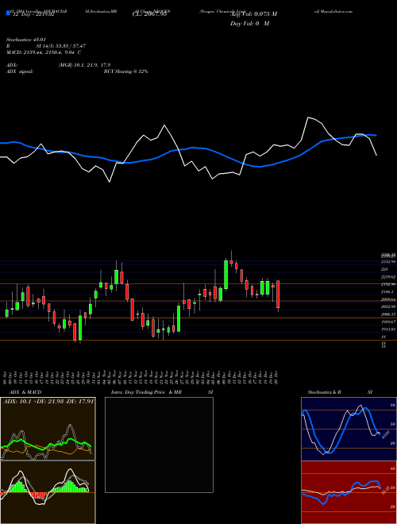397x524 pixels.
Task: Open the ADX indicator chart panel
Action: coord(48,429)
